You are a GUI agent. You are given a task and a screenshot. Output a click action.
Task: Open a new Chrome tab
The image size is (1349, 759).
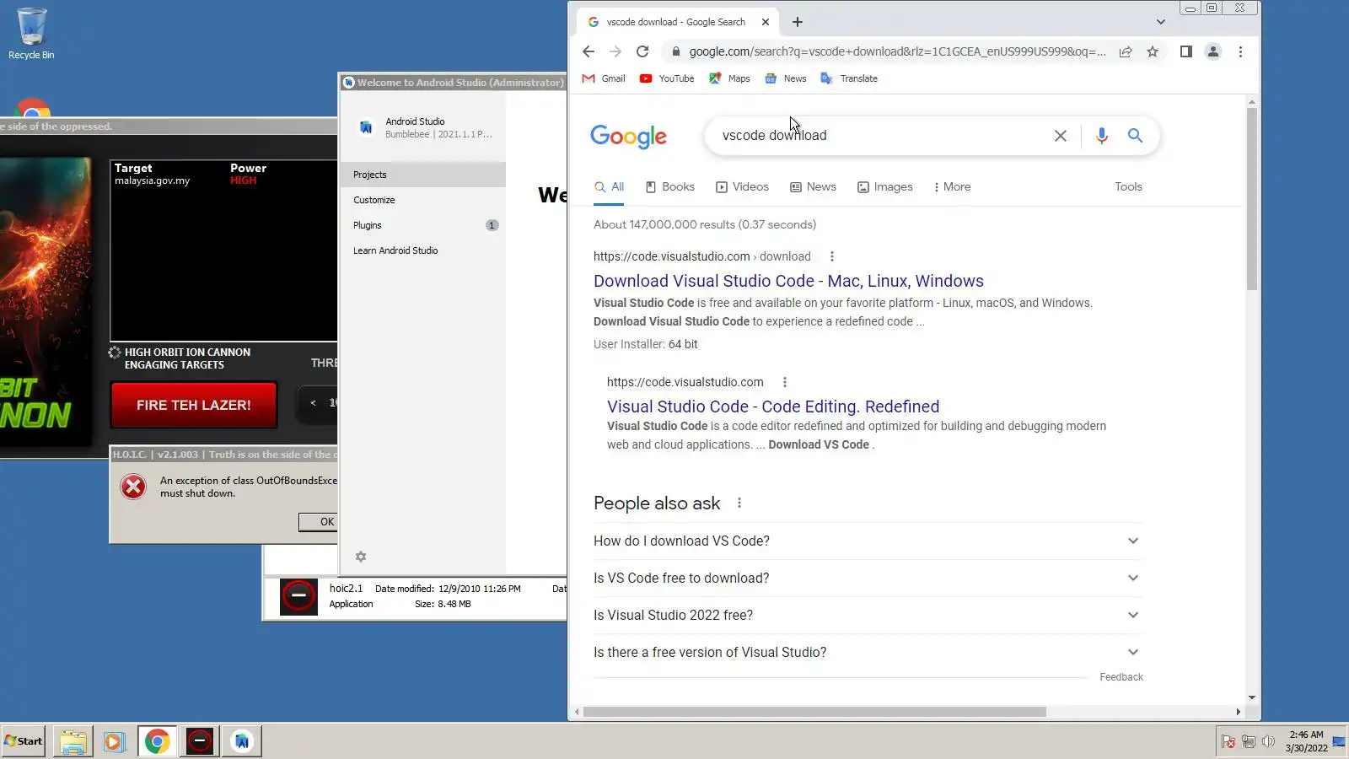point(798,22)
